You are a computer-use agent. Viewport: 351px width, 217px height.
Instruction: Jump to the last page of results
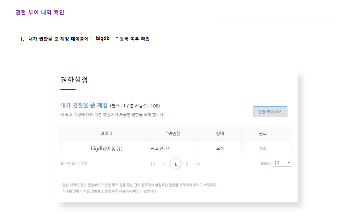(x=198, y=164)
